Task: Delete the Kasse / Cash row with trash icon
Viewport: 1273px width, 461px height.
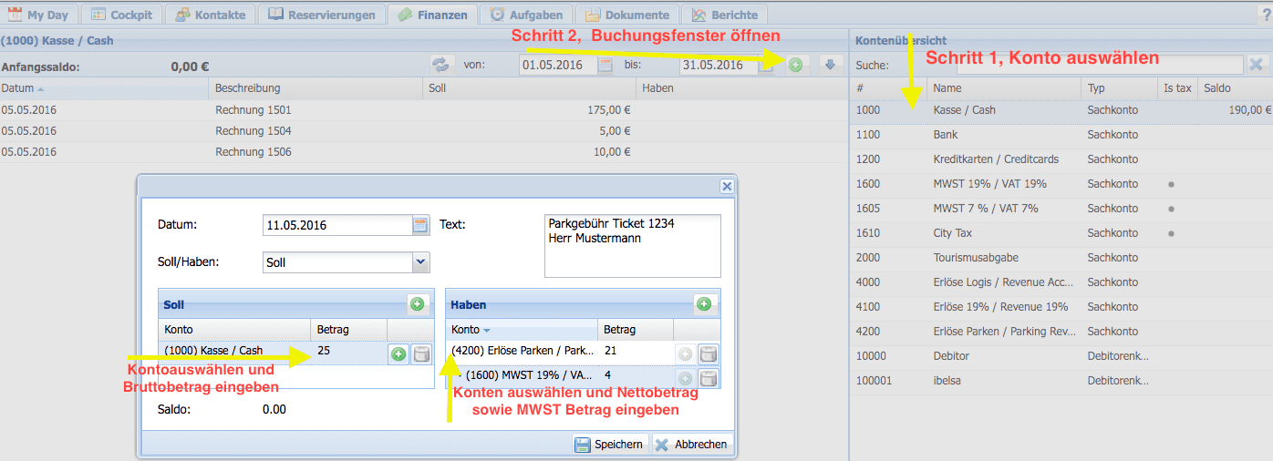Action: point(421,354)
